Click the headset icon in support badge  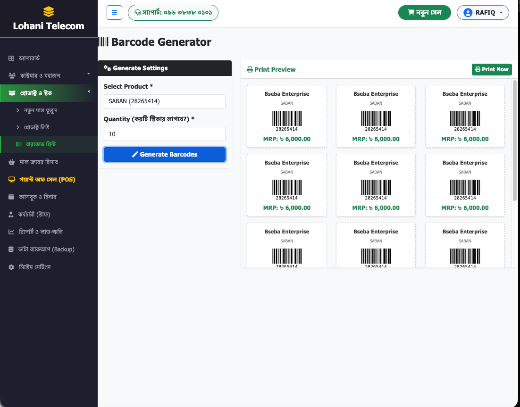(x=138, y=13)
